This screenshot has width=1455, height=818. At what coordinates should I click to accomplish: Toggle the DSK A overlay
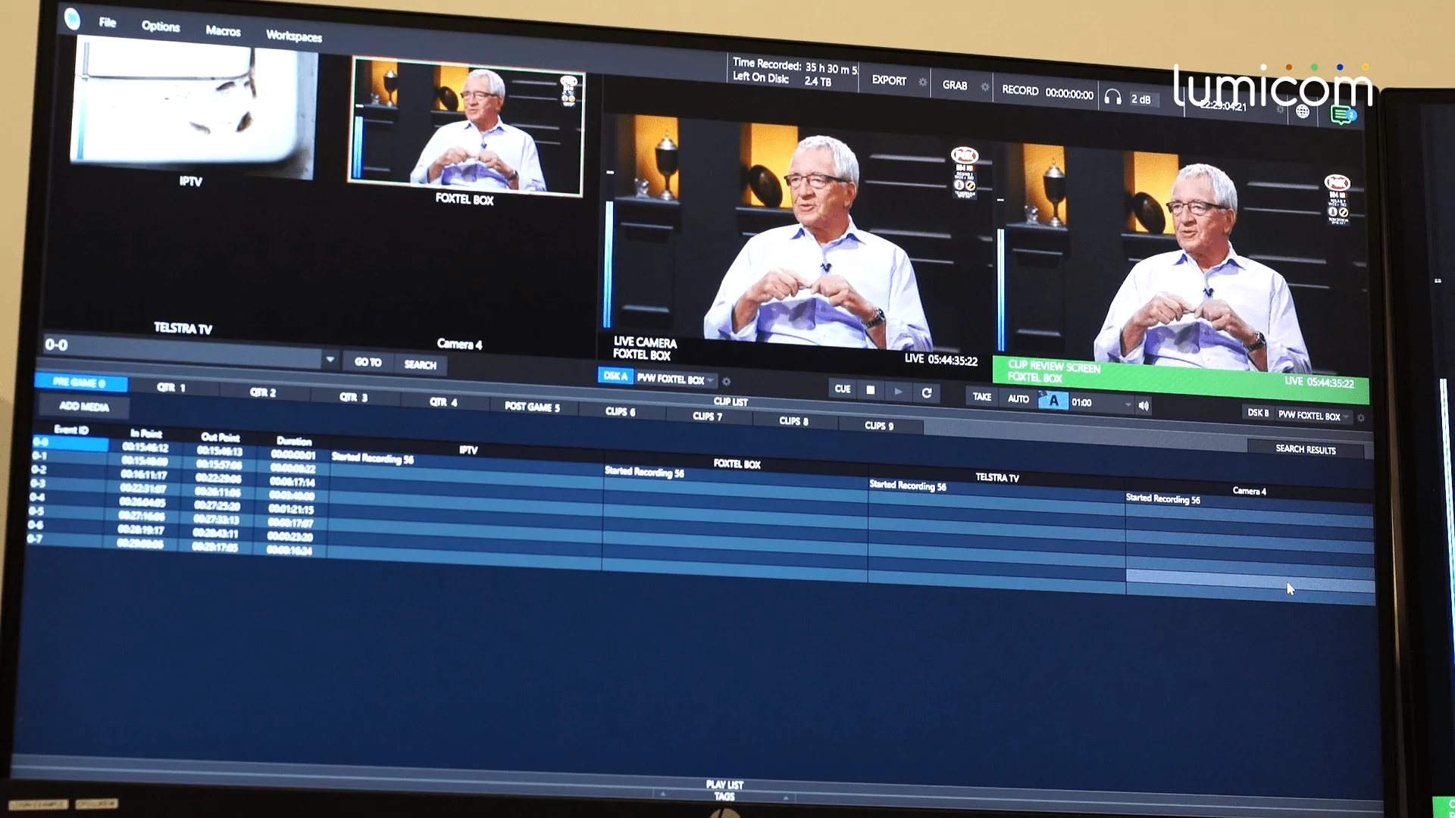click(x=615, y=376)
